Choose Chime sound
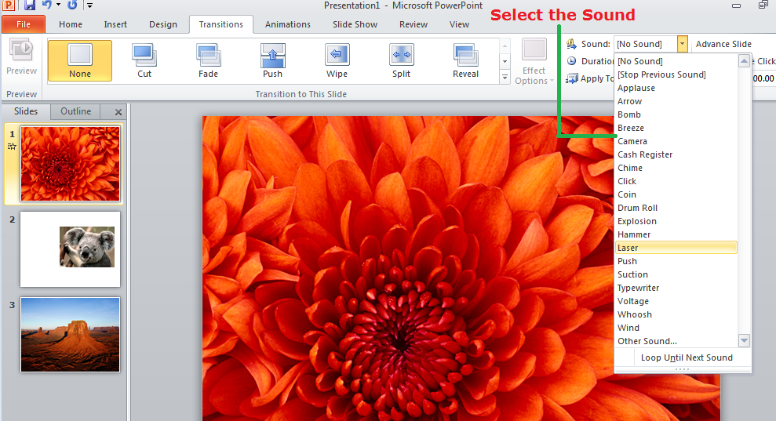The image size is (776, 421). pos(676,169)
